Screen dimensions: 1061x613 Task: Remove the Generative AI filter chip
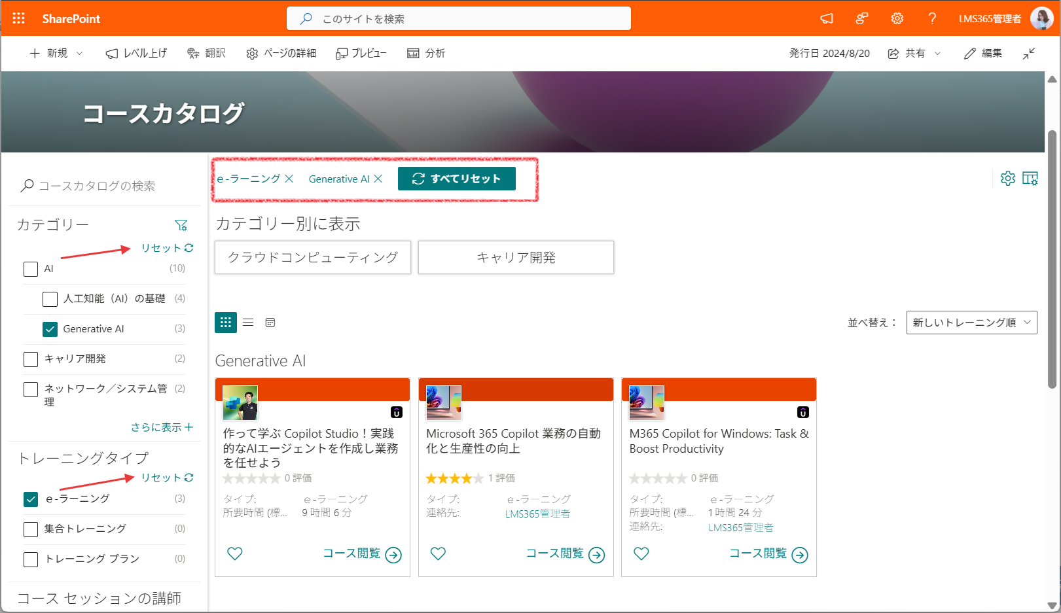(378, 179)
